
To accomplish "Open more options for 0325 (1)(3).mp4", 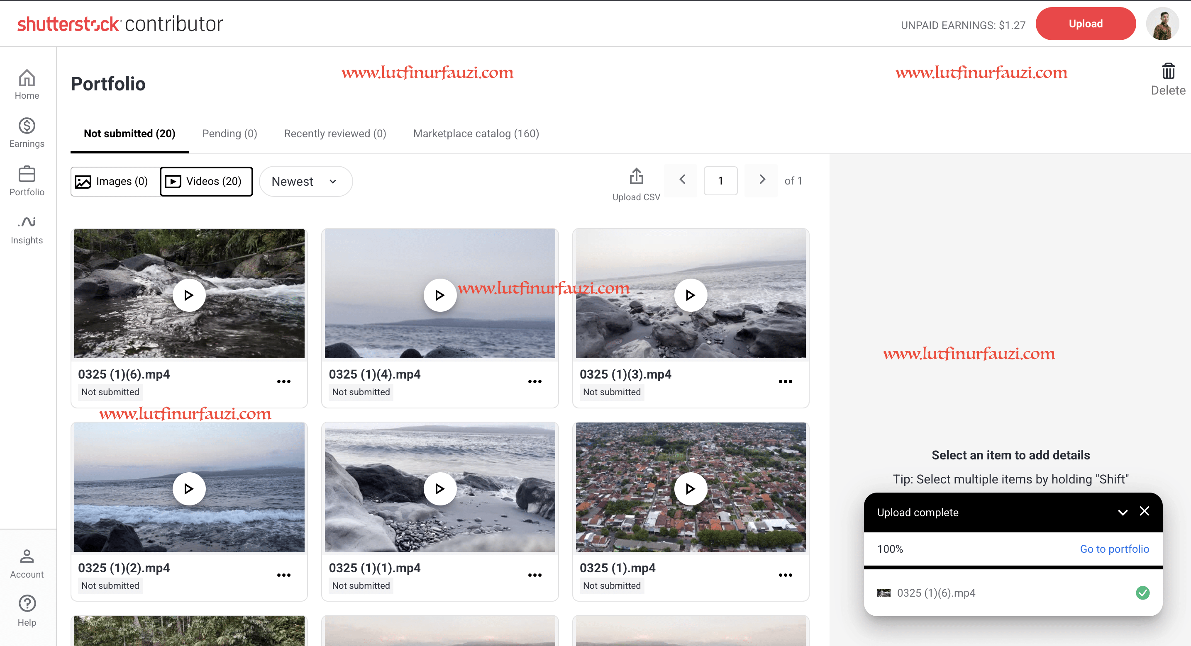I will 785,382.
